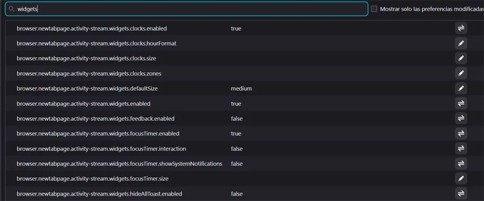
Task: Toggle widgets.hideAllToast.enabled preference button
Action: click(x=461, y=193)
